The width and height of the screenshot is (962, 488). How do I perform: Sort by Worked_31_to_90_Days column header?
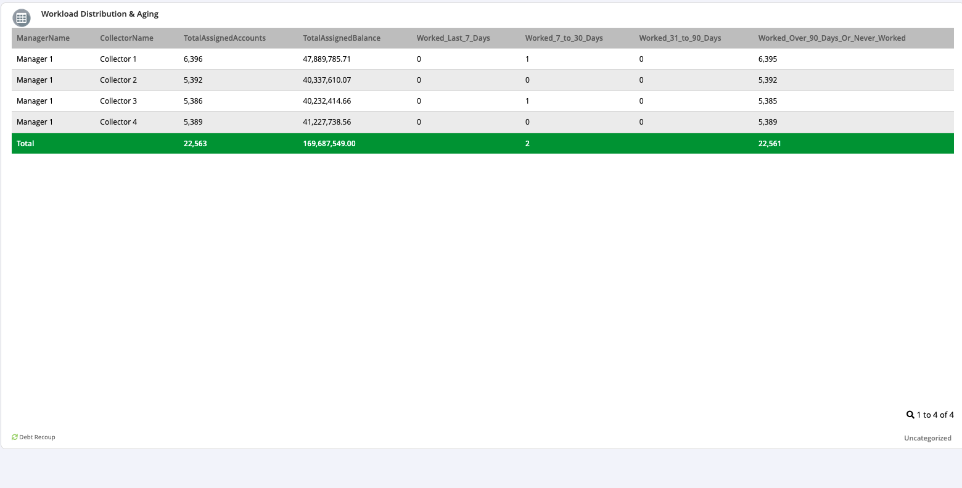tap(680, 38)
